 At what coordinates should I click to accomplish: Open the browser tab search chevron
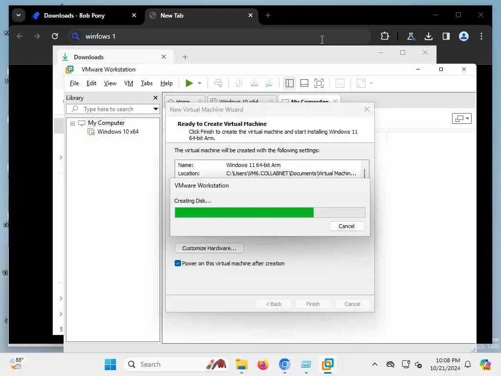click(x=19, y=15)
